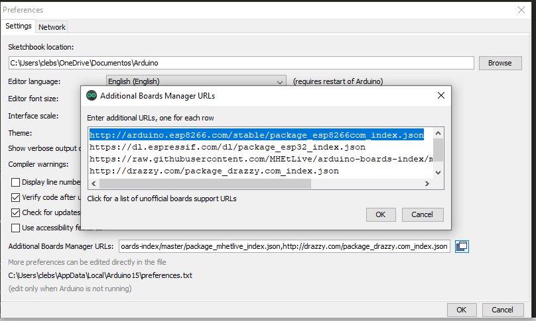536x321 pixels.
Task: Open the Editor language dropdown
Action: coord(196,81)
